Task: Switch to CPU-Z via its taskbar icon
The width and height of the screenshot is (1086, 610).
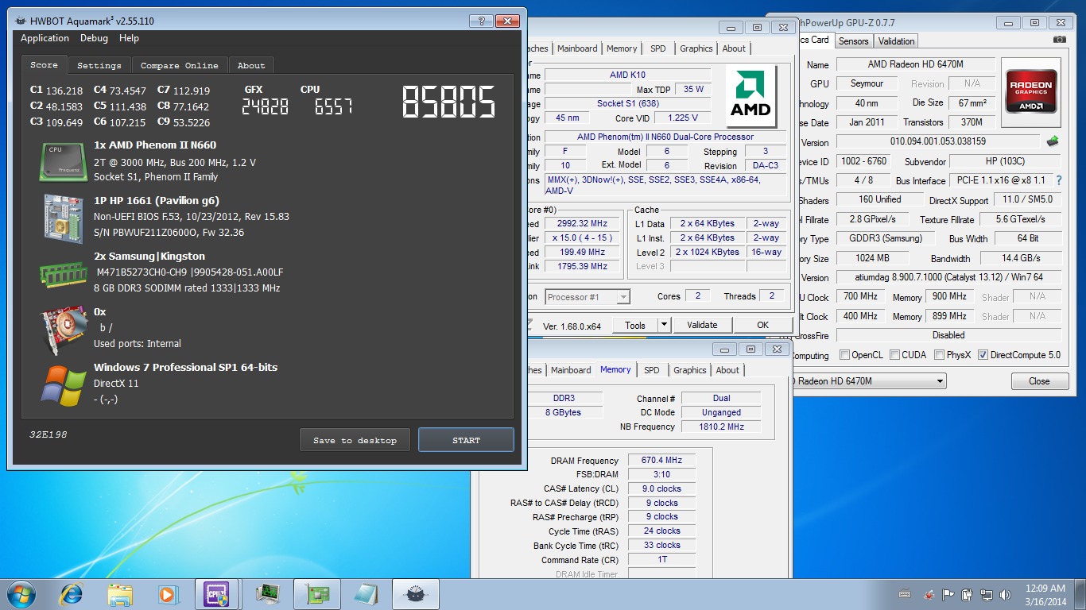Action: pos(217,593)
